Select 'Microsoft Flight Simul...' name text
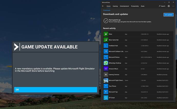This screenshot has height=109, width=177. [x=116, y=80]
